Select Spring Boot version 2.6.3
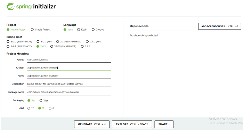Viewport: 243px width, 130px height. click(41, 46)
